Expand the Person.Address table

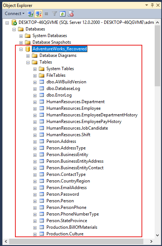coord(35,142)
